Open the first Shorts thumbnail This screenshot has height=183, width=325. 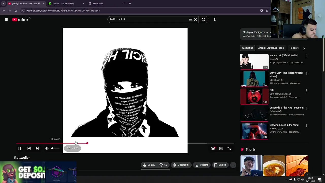[x=251, y=165]
